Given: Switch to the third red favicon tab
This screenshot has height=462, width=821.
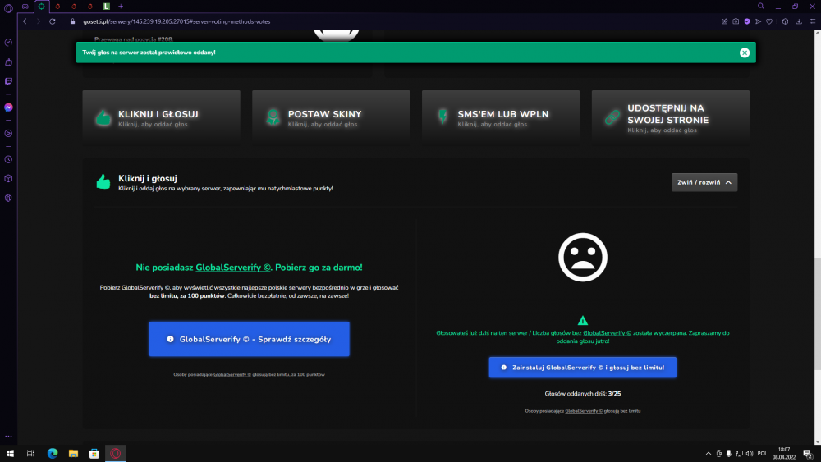Looking at the screenshot, I should tap(90, 7).
